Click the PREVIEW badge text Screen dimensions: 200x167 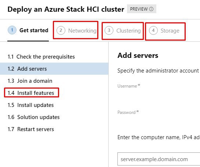click(x=139, y=9)
